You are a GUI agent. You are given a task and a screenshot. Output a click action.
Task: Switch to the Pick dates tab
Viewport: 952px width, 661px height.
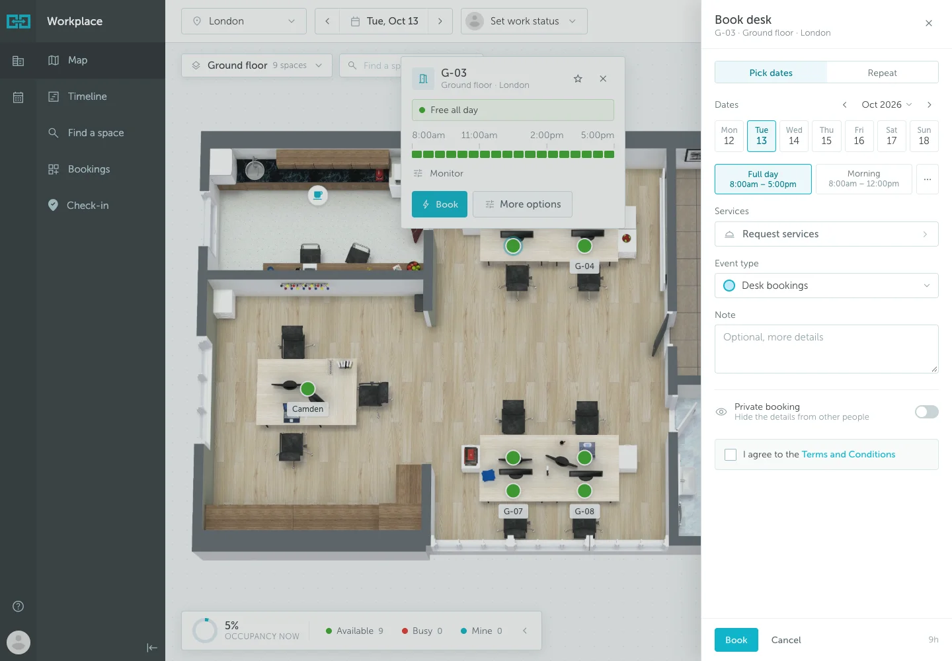(x=771, y=73)
